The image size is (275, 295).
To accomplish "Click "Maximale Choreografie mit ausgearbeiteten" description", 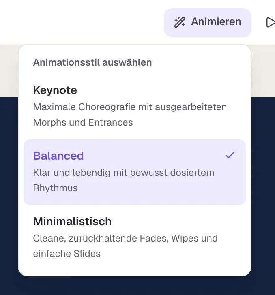I will (x=130, y=107).
